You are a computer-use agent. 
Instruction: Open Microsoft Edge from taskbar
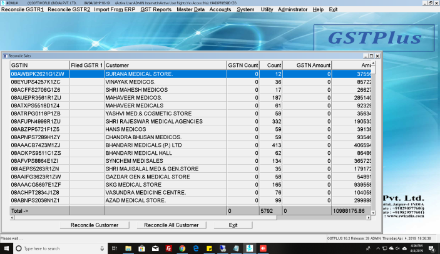pyautogui.click(x=195, y=248)
